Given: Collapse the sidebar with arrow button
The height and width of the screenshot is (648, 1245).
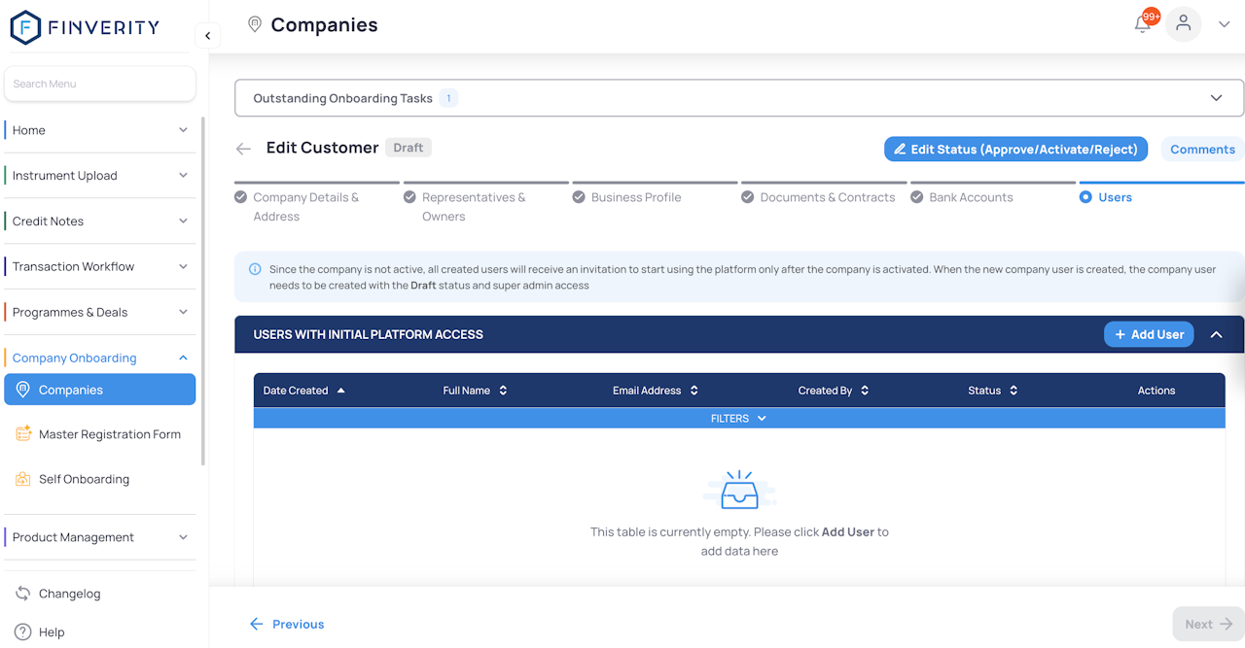Looking at the screenshot, I should [207, 36].
